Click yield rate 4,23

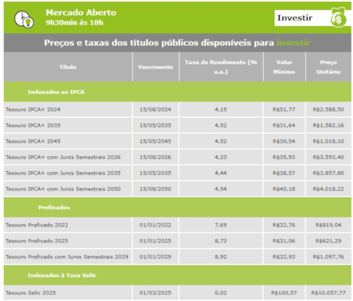click(221, 157)
